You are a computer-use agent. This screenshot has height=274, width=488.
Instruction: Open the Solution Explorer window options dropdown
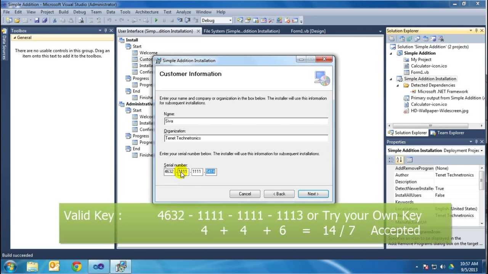pos(471,31)
